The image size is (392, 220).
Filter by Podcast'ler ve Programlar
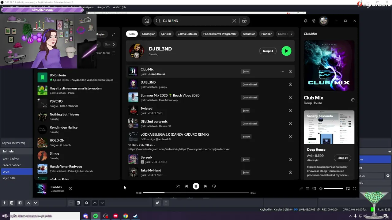tap(220, 34)
